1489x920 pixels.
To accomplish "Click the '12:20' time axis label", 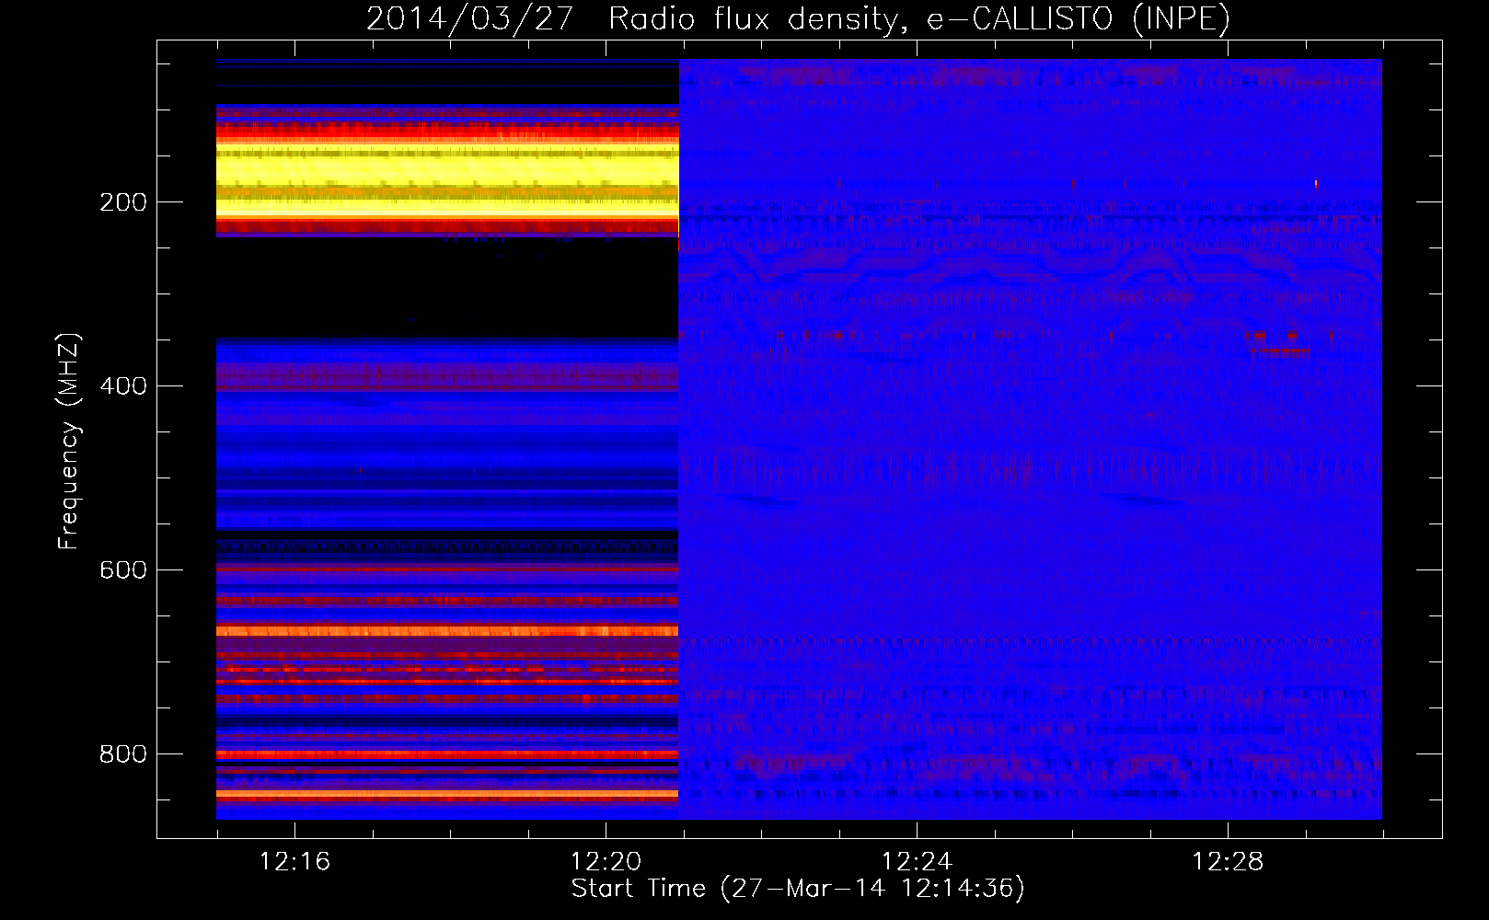I will (x=606, y=862).
